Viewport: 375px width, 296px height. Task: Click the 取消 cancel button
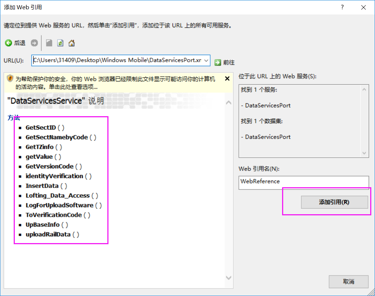[348, 282]
